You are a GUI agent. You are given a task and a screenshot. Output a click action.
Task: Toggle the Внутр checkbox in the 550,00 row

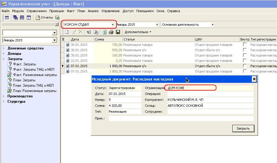coord(244,50)
